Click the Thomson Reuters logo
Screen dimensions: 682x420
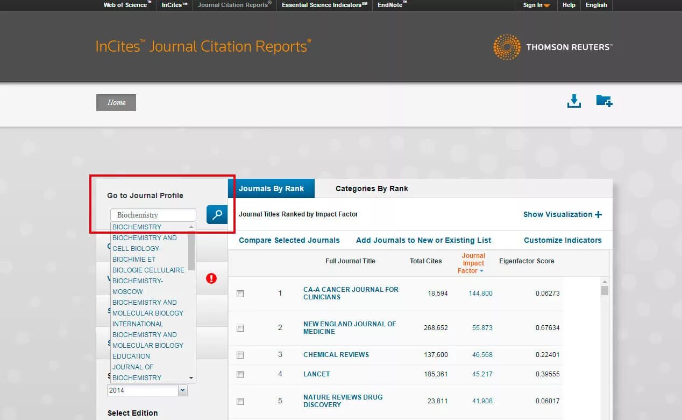pyautogui.click(x=552, y=47)
